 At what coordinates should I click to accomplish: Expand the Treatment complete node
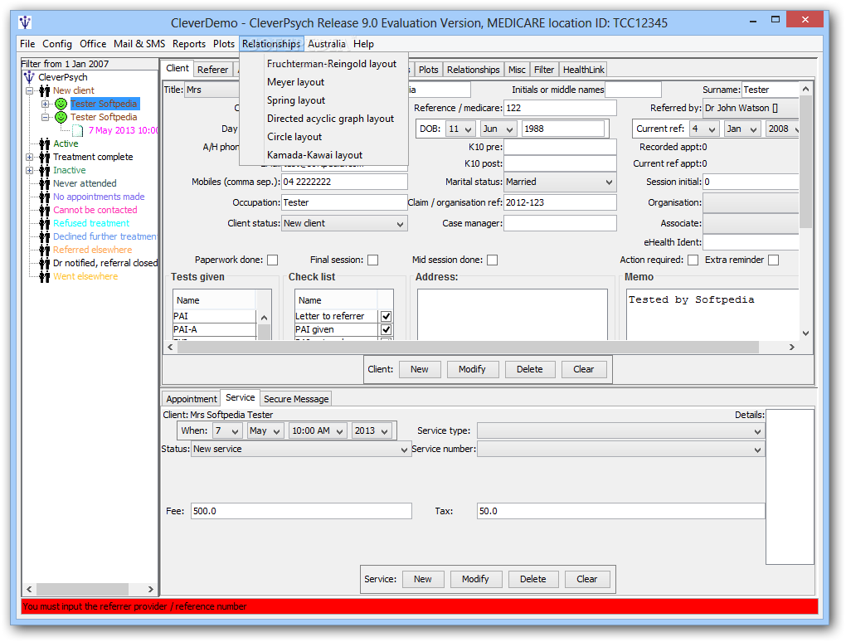coord(30,157)
